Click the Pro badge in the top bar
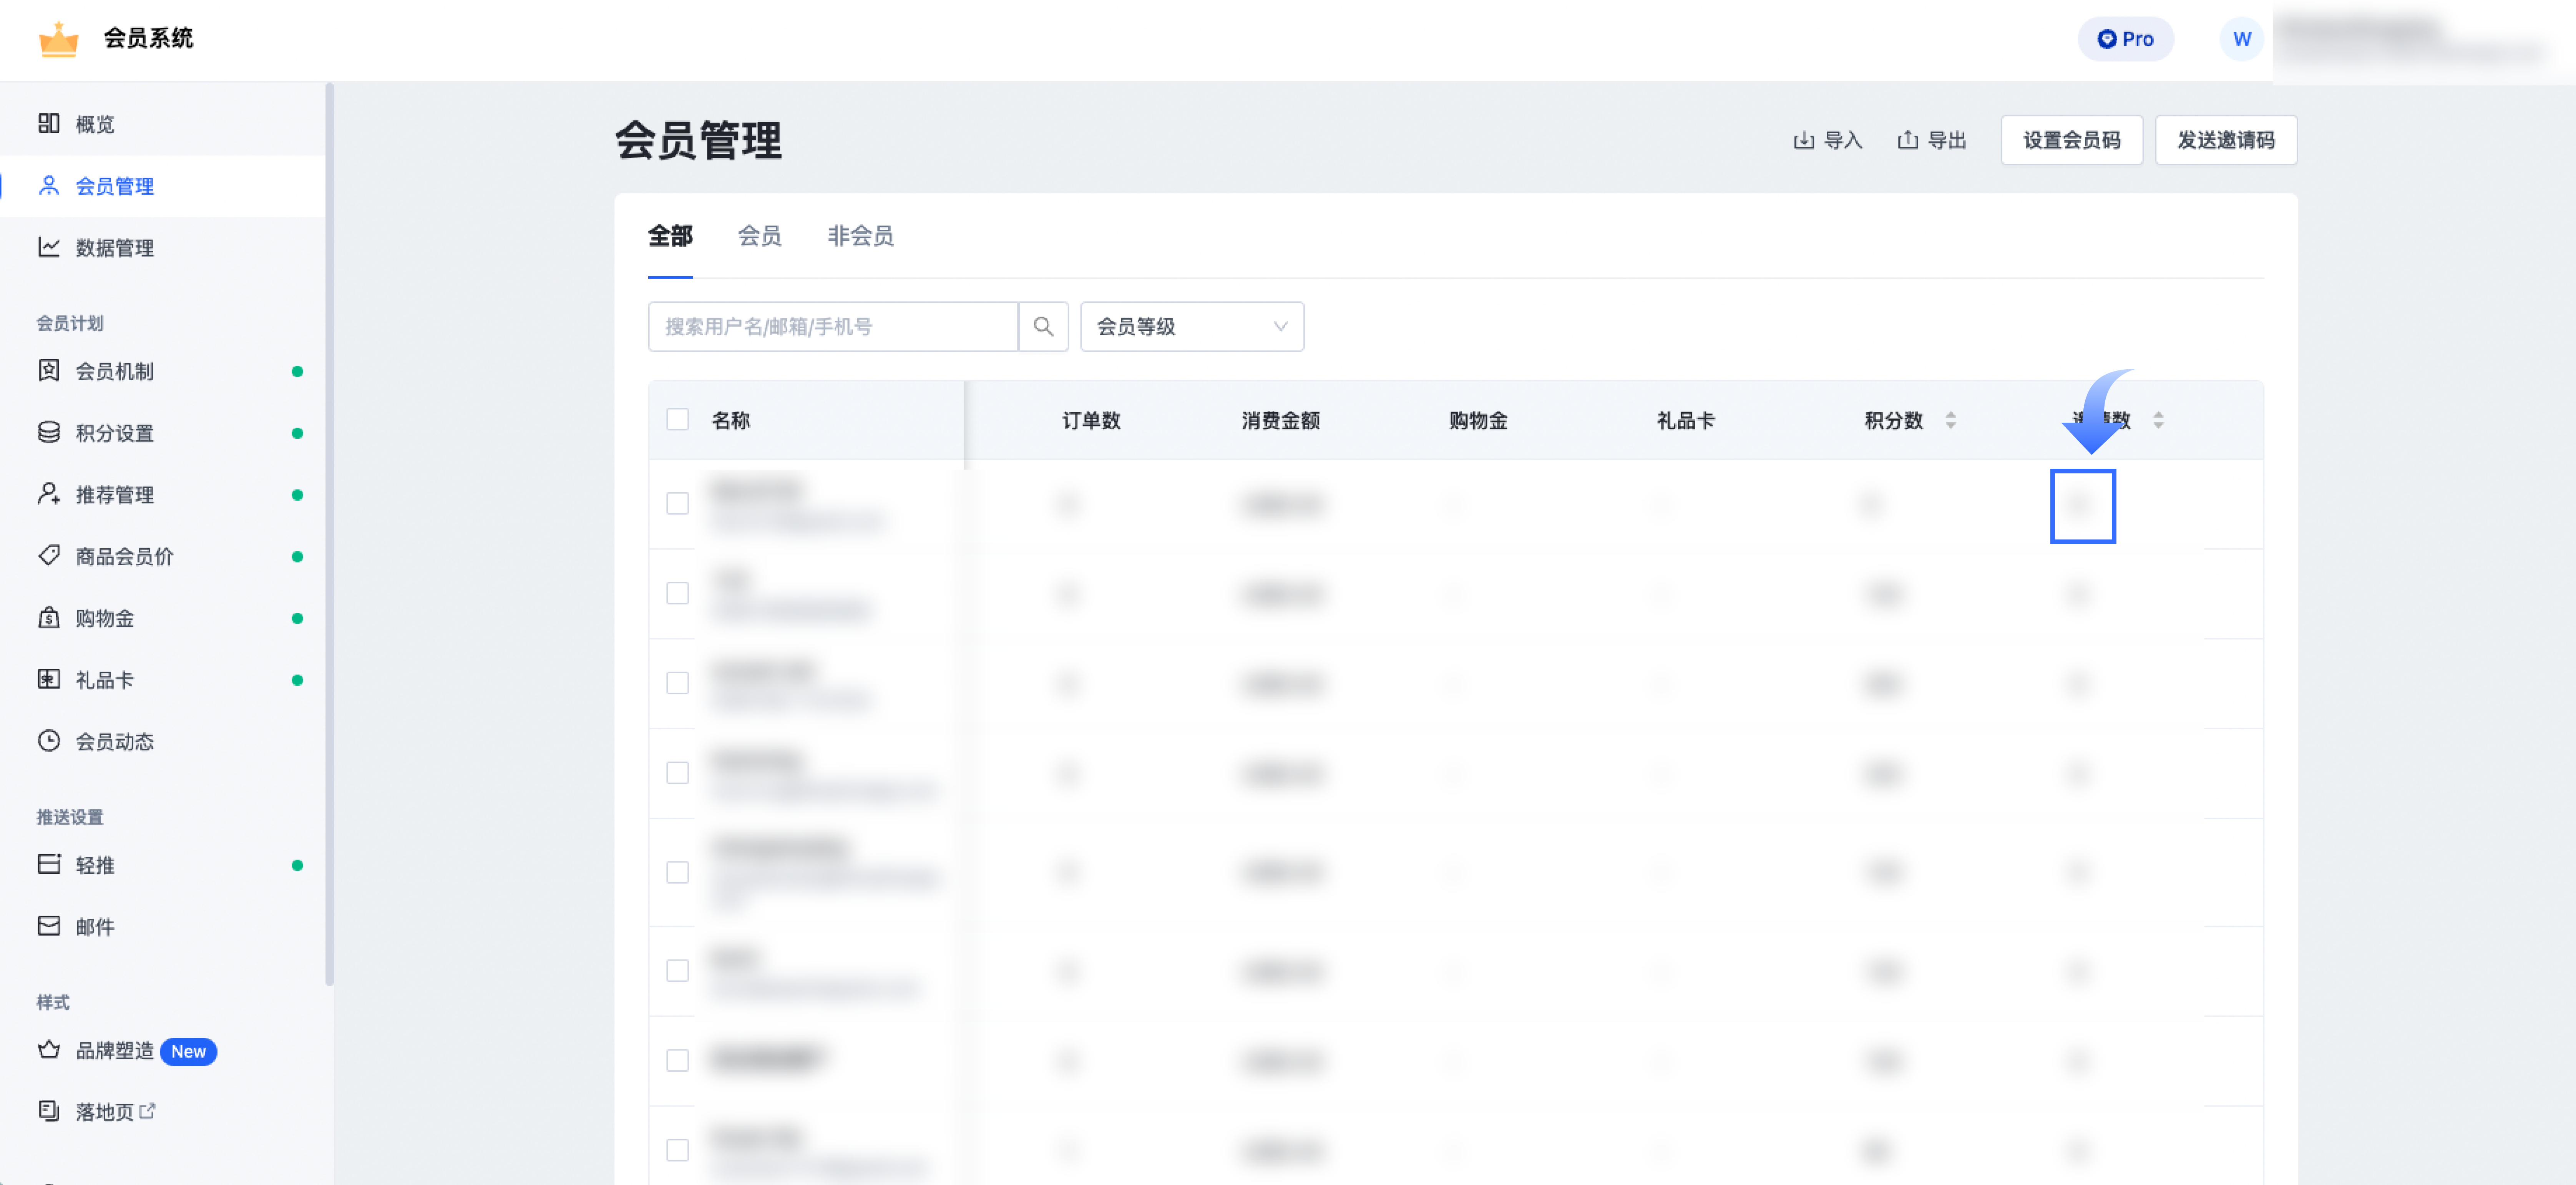 point(2126,38)
